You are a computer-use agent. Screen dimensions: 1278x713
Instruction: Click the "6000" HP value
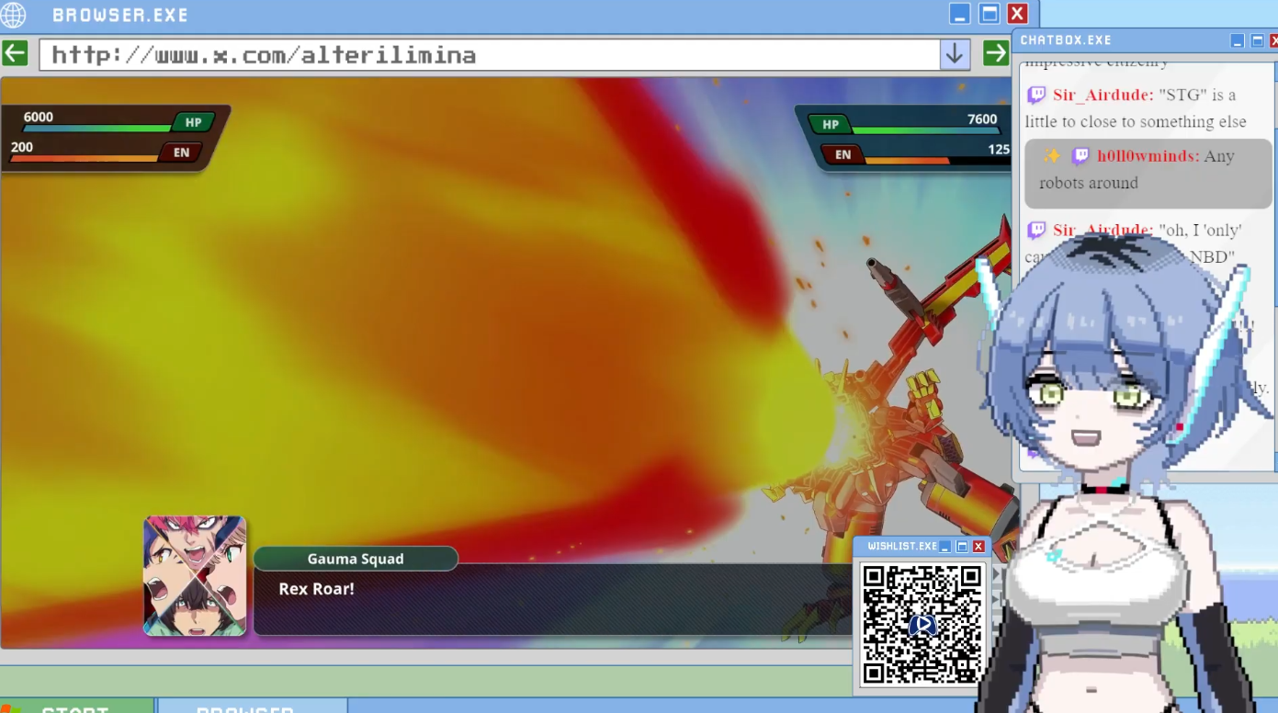tap(39, 117)
